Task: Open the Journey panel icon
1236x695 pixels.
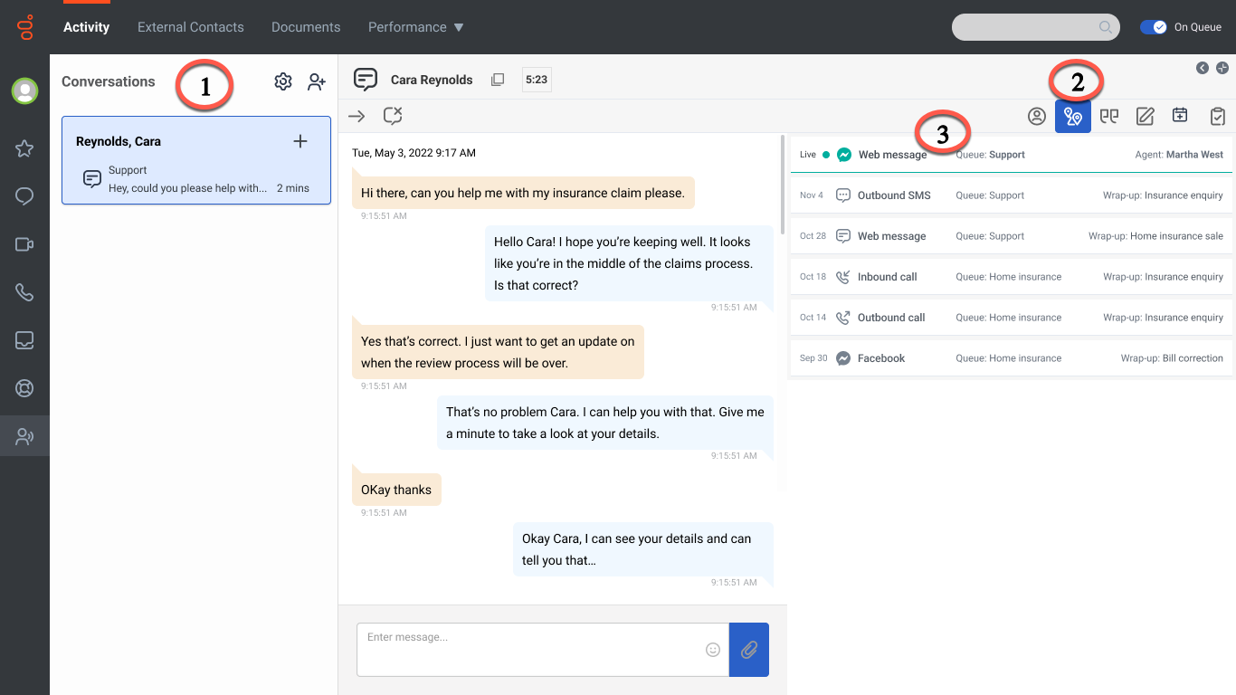Action: (x=1073, y=116)
